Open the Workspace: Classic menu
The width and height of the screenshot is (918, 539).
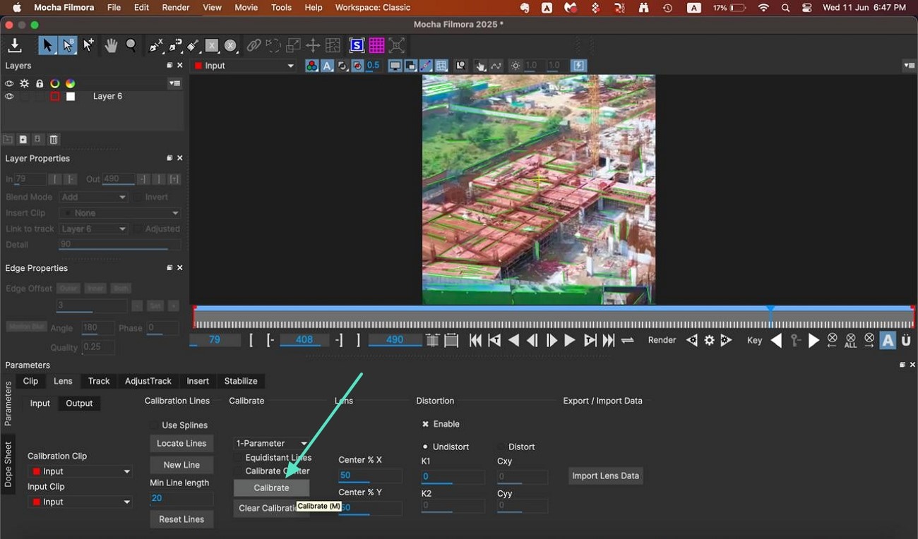coord(373,8)
